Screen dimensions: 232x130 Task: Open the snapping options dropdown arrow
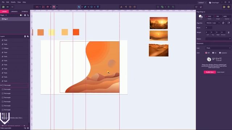click(x=57, y=7)
